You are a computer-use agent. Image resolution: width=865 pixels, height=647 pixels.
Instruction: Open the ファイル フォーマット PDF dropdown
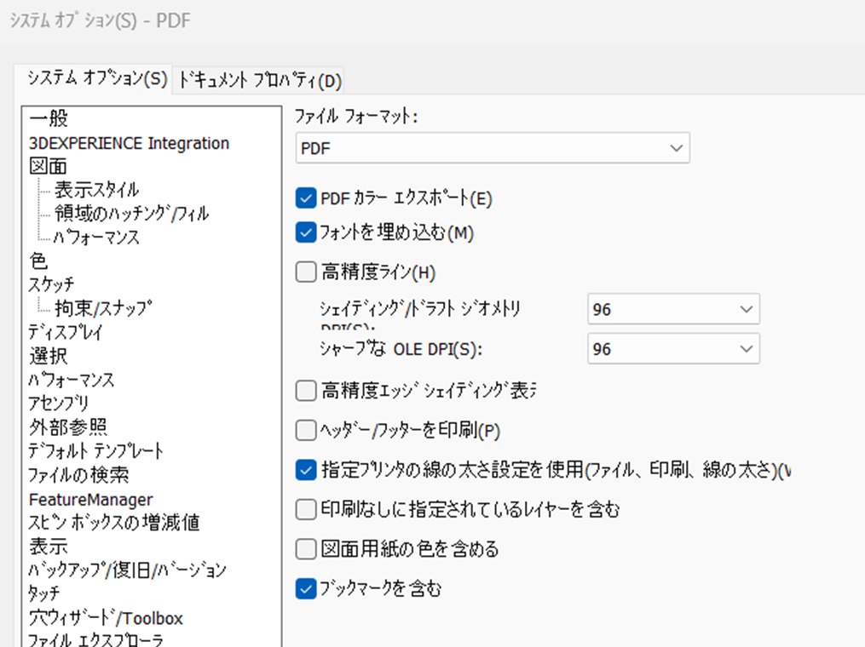(x=492, y=147)
